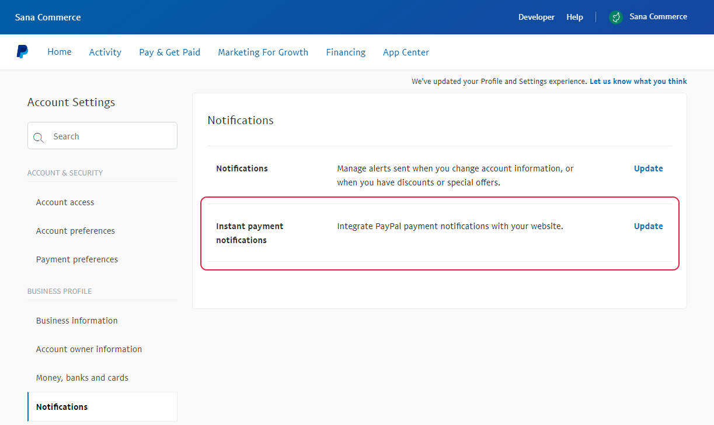The width and height of the screenshot is (714, 425).
Task: Click the search magnifier icon
Action: tap(39, 138)
